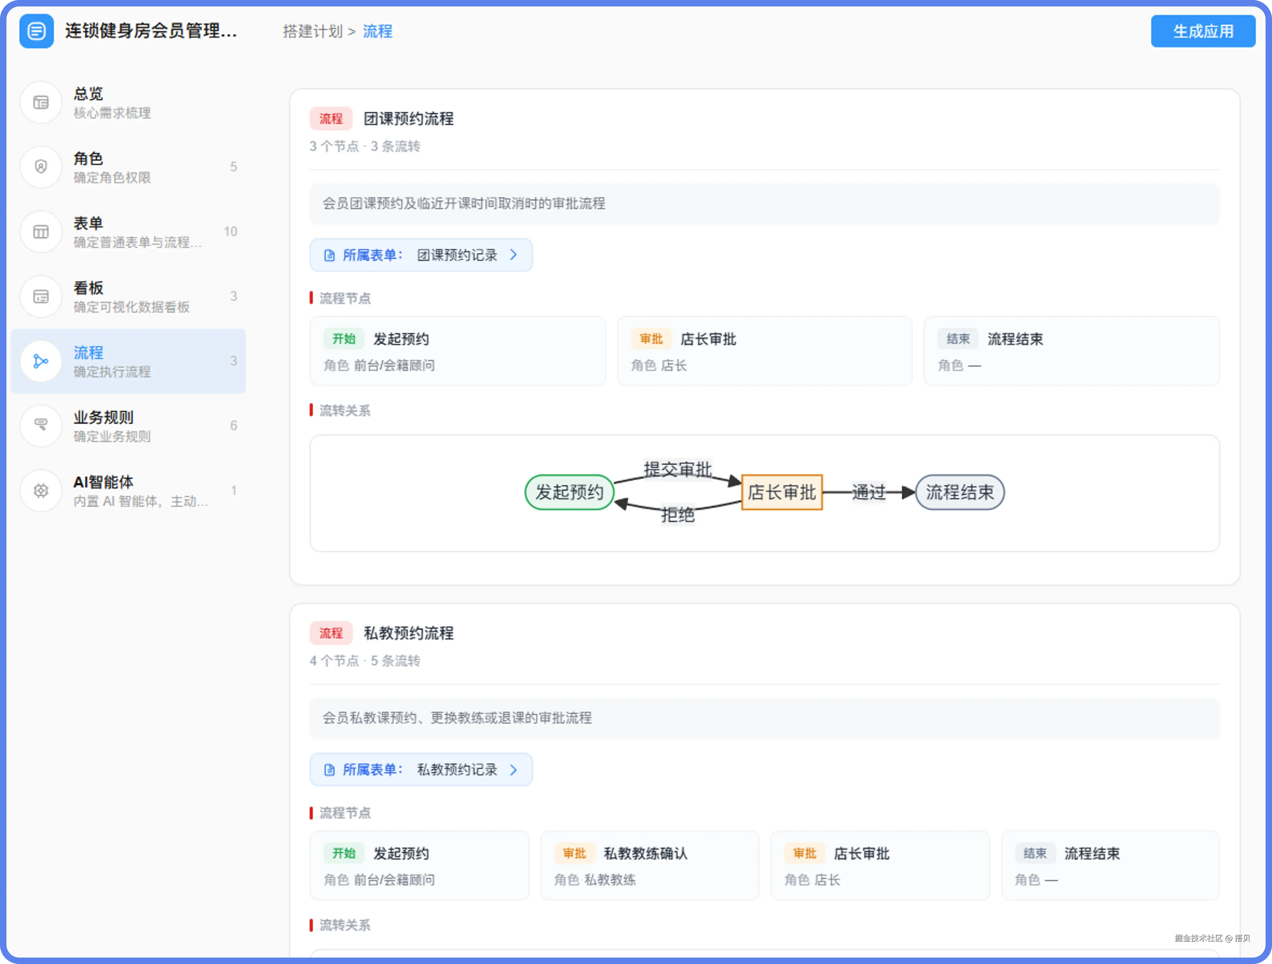
Task: Open the 总览 overview icon
Action: click(41, 103)
